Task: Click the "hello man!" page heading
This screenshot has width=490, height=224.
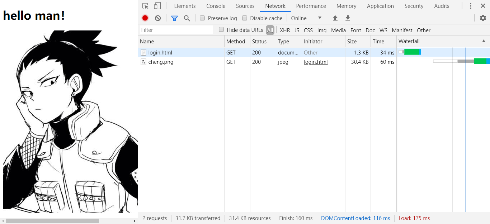Action: [34, 15]
